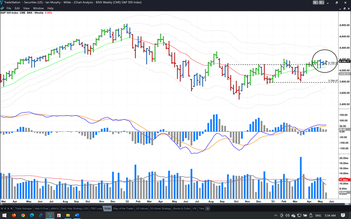This screenshot has height=219, width=351.
Task: Open the Windows notification center icon
Action: [x=343, y=215]
